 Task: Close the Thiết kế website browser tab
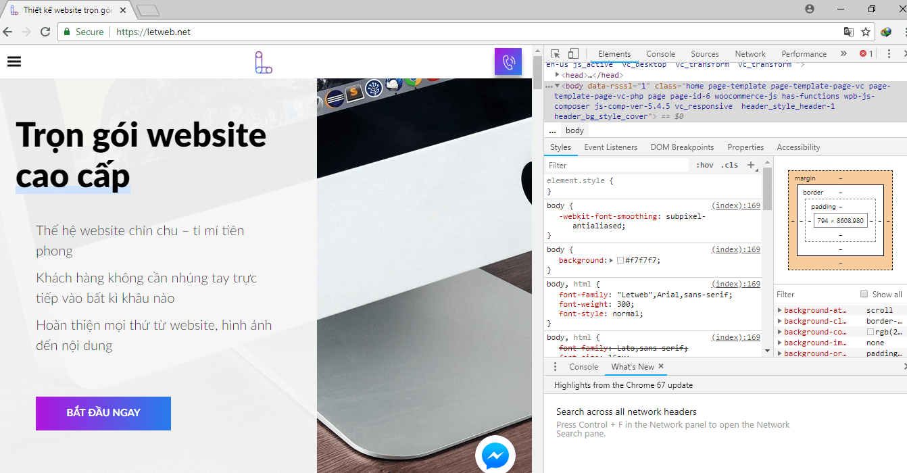pyautogui.click(x=123, y=10)
